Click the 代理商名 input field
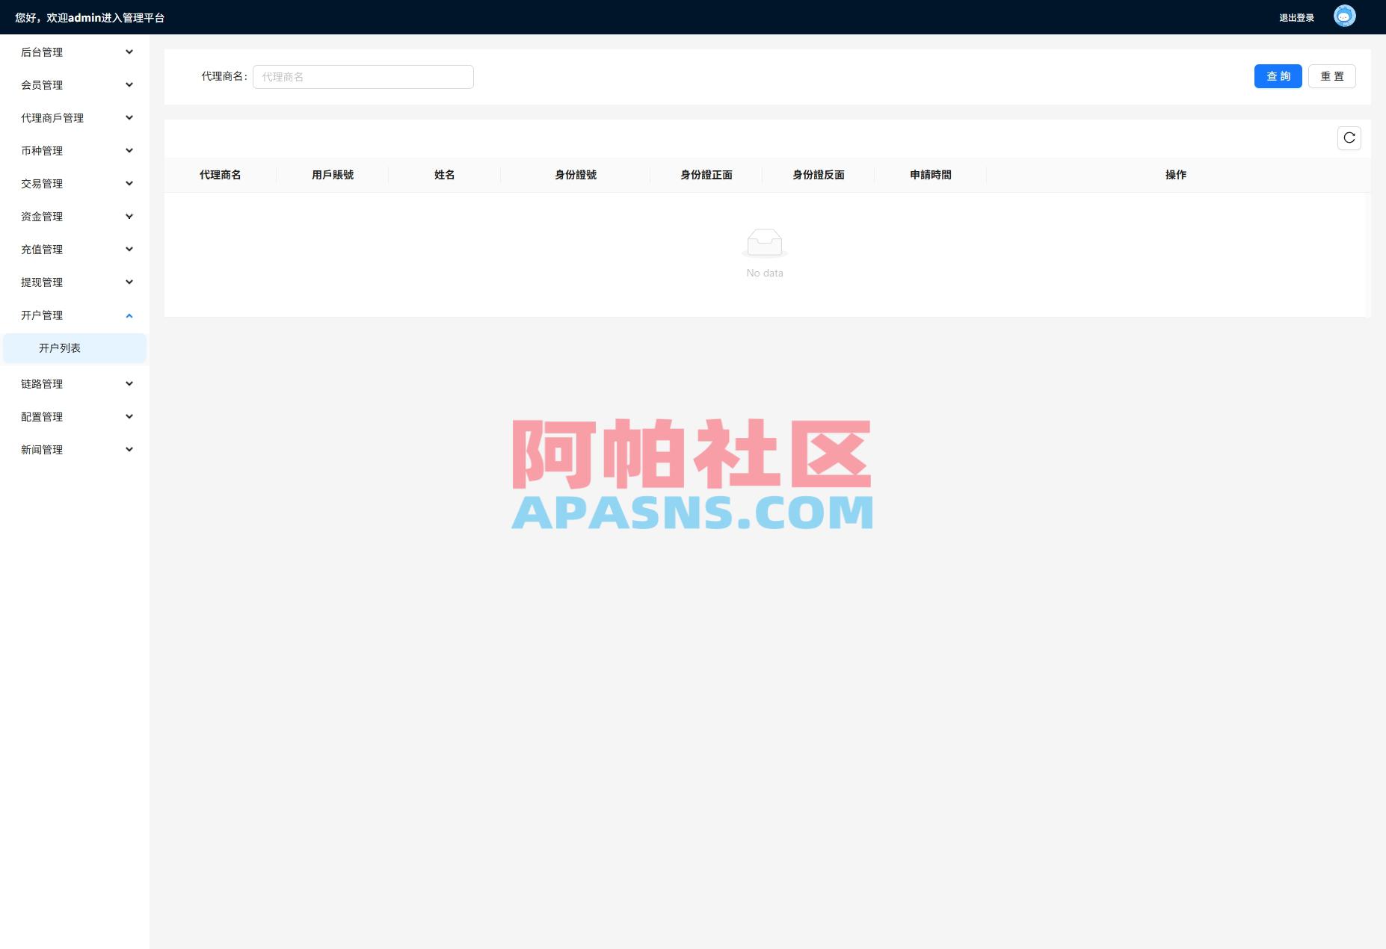Screen dimensions: 1386x949 tap(363, 75)
